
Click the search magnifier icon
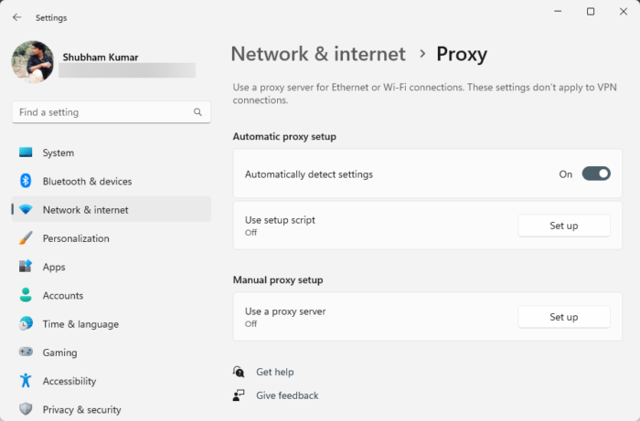197,112
